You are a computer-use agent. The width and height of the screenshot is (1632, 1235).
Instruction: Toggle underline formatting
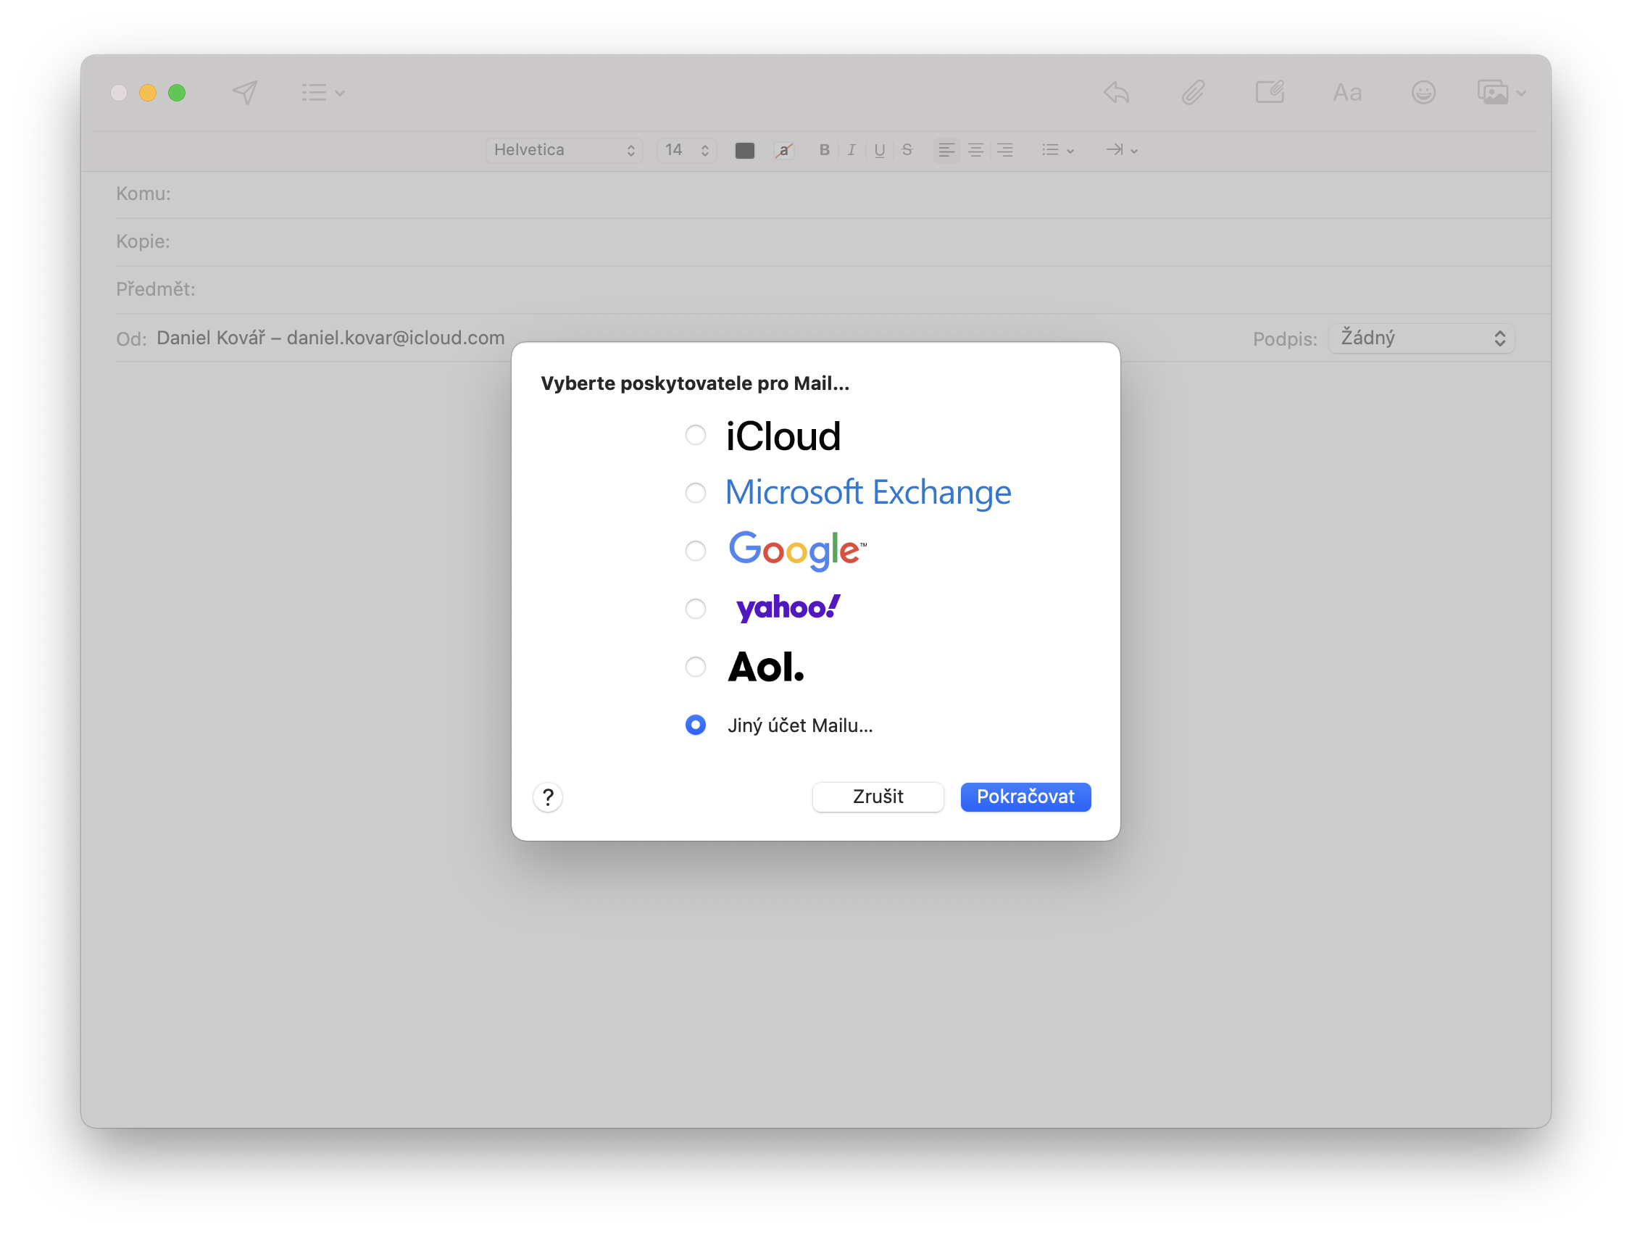[879, 150]
